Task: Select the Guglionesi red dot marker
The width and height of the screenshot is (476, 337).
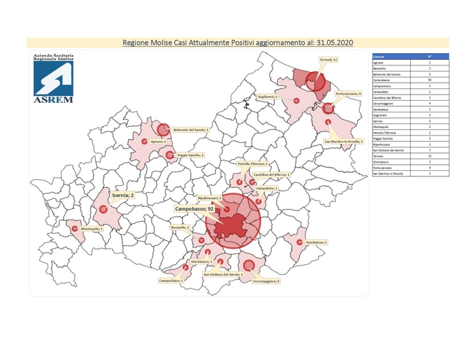Action: point(296,101)
